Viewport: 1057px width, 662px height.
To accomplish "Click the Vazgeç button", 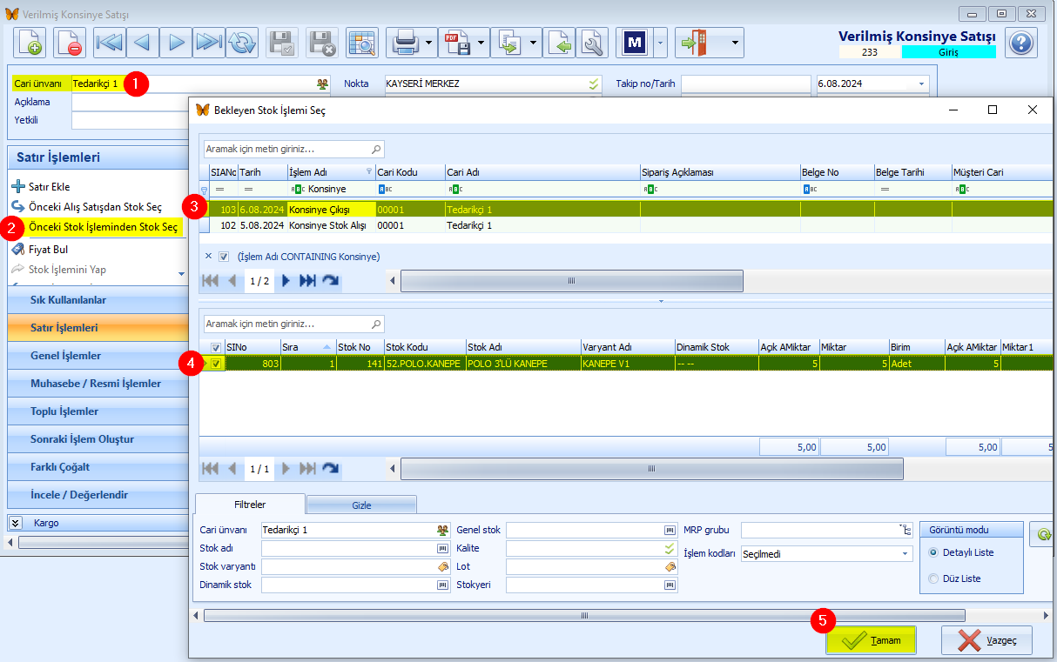I will (x=986, y=640).
